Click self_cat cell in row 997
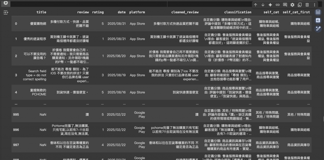The image size is (324, 160). [x=267, y=145]
